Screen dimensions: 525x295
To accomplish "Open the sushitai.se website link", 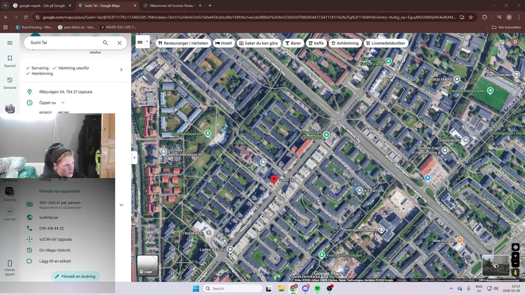I will point(48,218).
